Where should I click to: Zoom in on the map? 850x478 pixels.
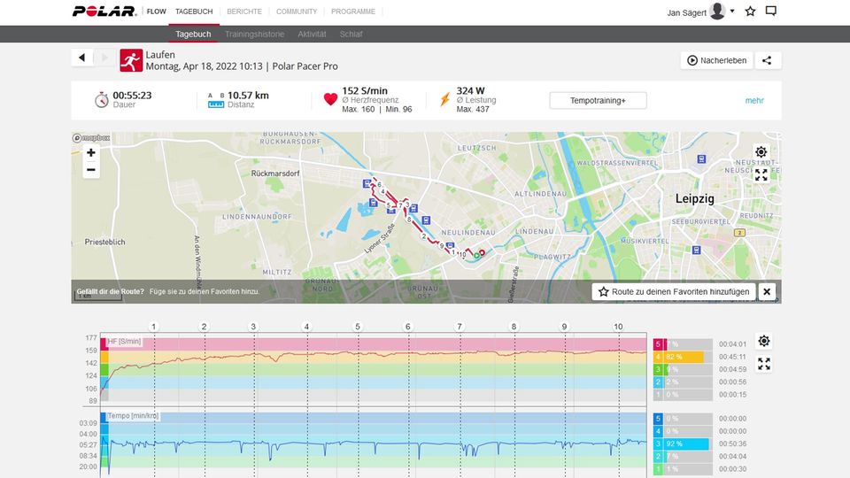pyautogui.click(x=91, y=152)
